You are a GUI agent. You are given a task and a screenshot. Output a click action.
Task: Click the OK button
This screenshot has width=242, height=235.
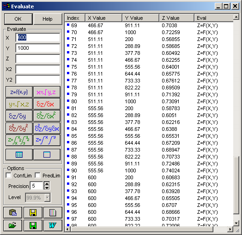point(18,19)
